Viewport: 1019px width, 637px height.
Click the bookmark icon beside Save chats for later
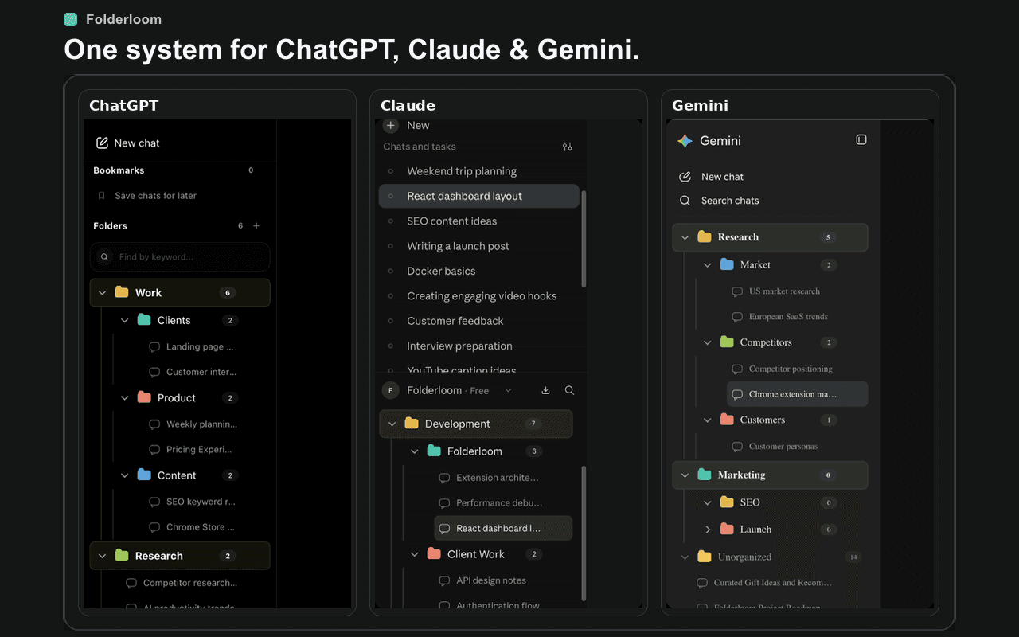(x=101, y=196)
